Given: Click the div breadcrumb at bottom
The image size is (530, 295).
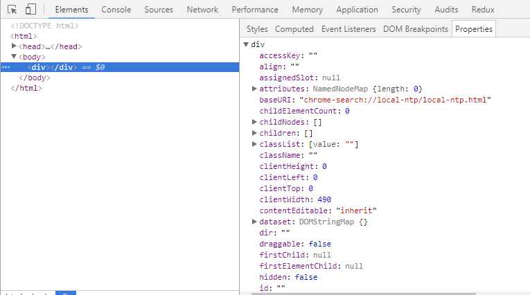Looking at the screenshot, I should (x=66, y=293).
